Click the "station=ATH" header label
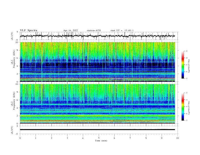Viewport: 200px width, 155px height. (x=94, y=30)
